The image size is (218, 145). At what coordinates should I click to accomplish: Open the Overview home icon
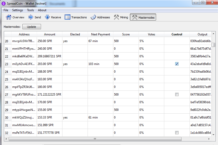tap(8, 17)
